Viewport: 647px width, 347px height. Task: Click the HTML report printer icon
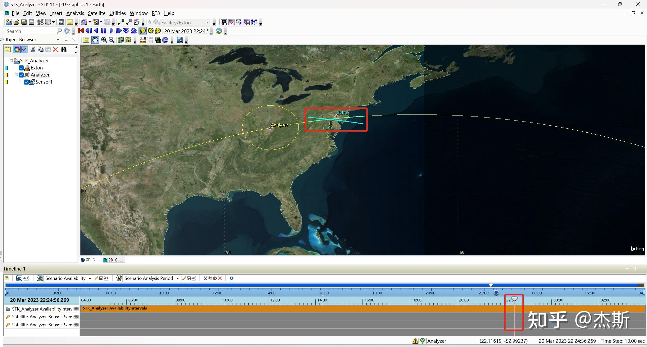(61, 22)
